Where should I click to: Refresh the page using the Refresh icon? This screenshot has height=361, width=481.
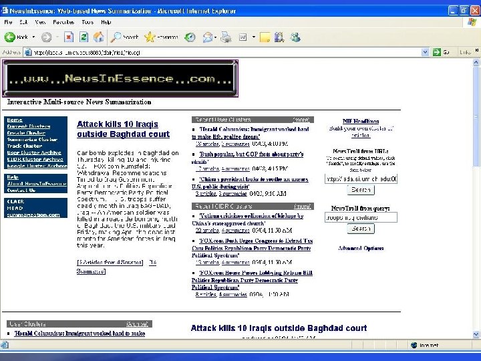point(84,37)
